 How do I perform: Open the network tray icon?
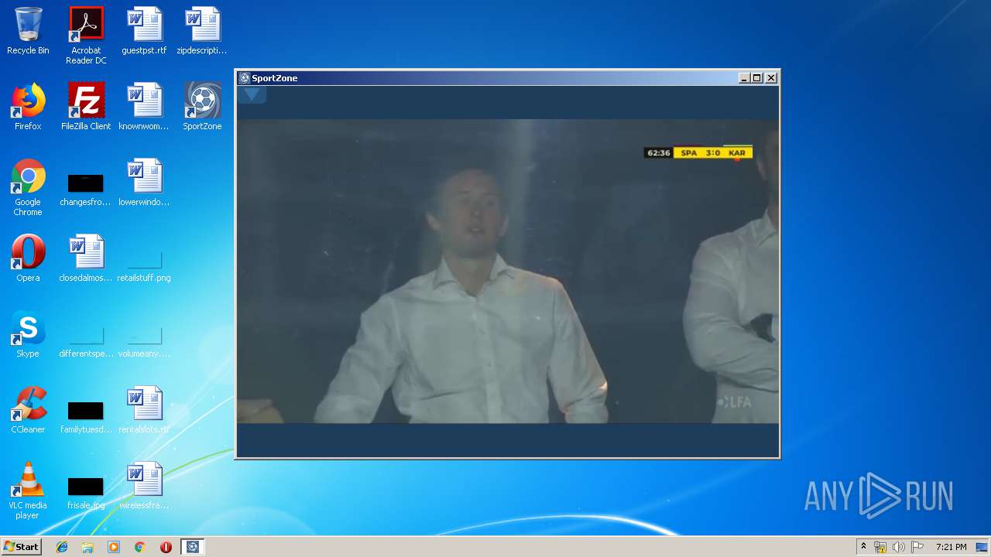pos(880,547)
